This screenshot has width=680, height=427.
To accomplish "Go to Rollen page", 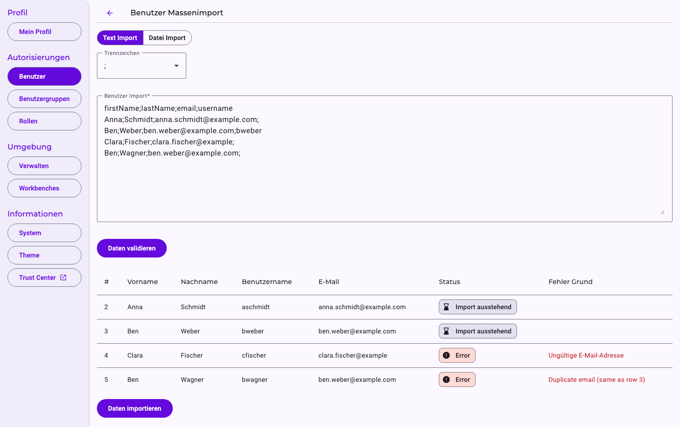I will point(44,121).
